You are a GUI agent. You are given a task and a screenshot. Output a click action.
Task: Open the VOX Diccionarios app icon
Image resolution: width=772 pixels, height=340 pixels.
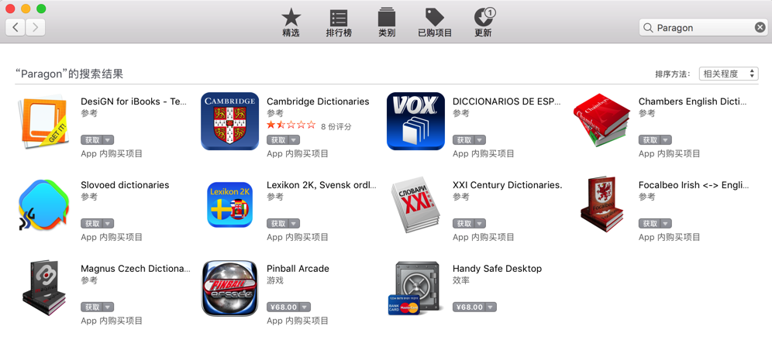415,121
